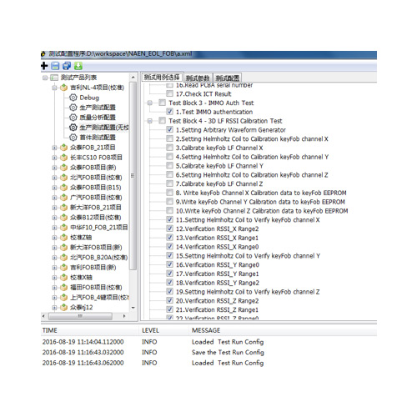Click the save-all double floppy icon
The height and width of the screenshot is (417, 417).
click(x=67, y=66)
